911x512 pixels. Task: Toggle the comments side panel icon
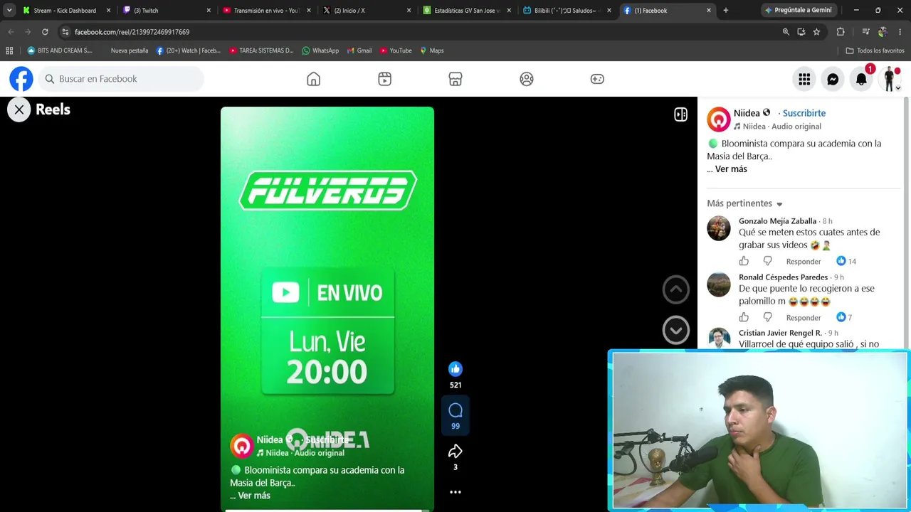click(x=681, y=114)
